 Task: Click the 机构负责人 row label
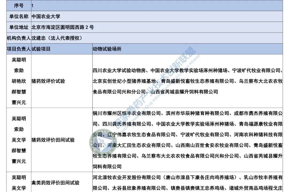[19, 38]
